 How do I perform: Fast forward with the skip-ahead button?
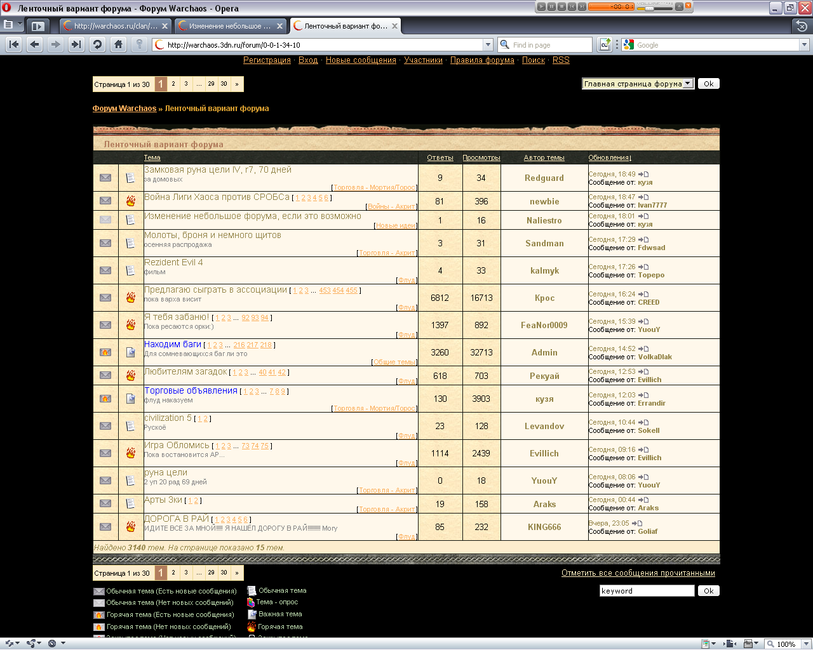[x=76, y=44]
